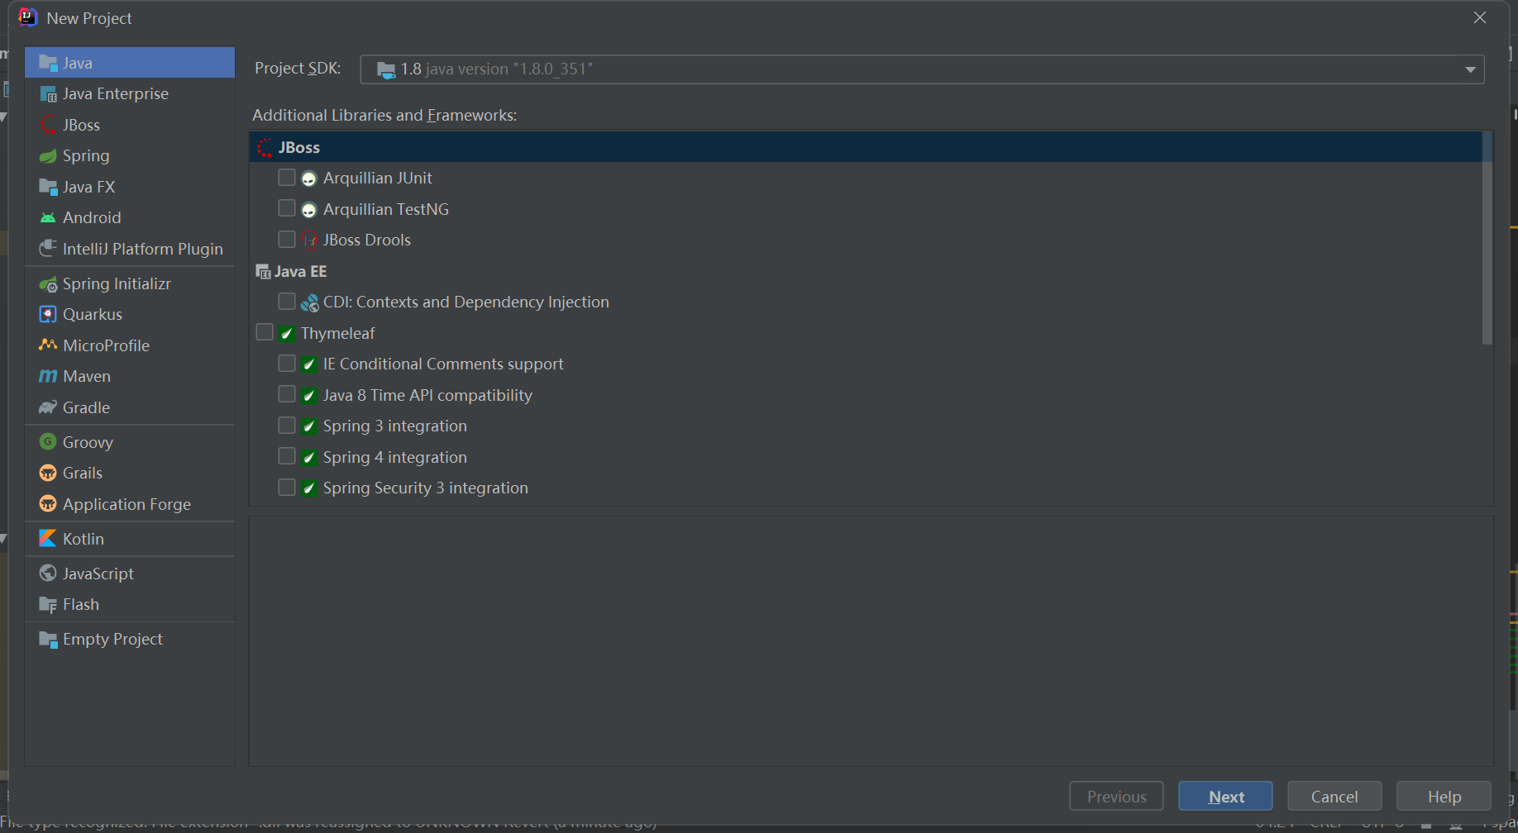Click the Spring leaf icon
This screenshot has height=833, width=1518.
coord(48,156)
